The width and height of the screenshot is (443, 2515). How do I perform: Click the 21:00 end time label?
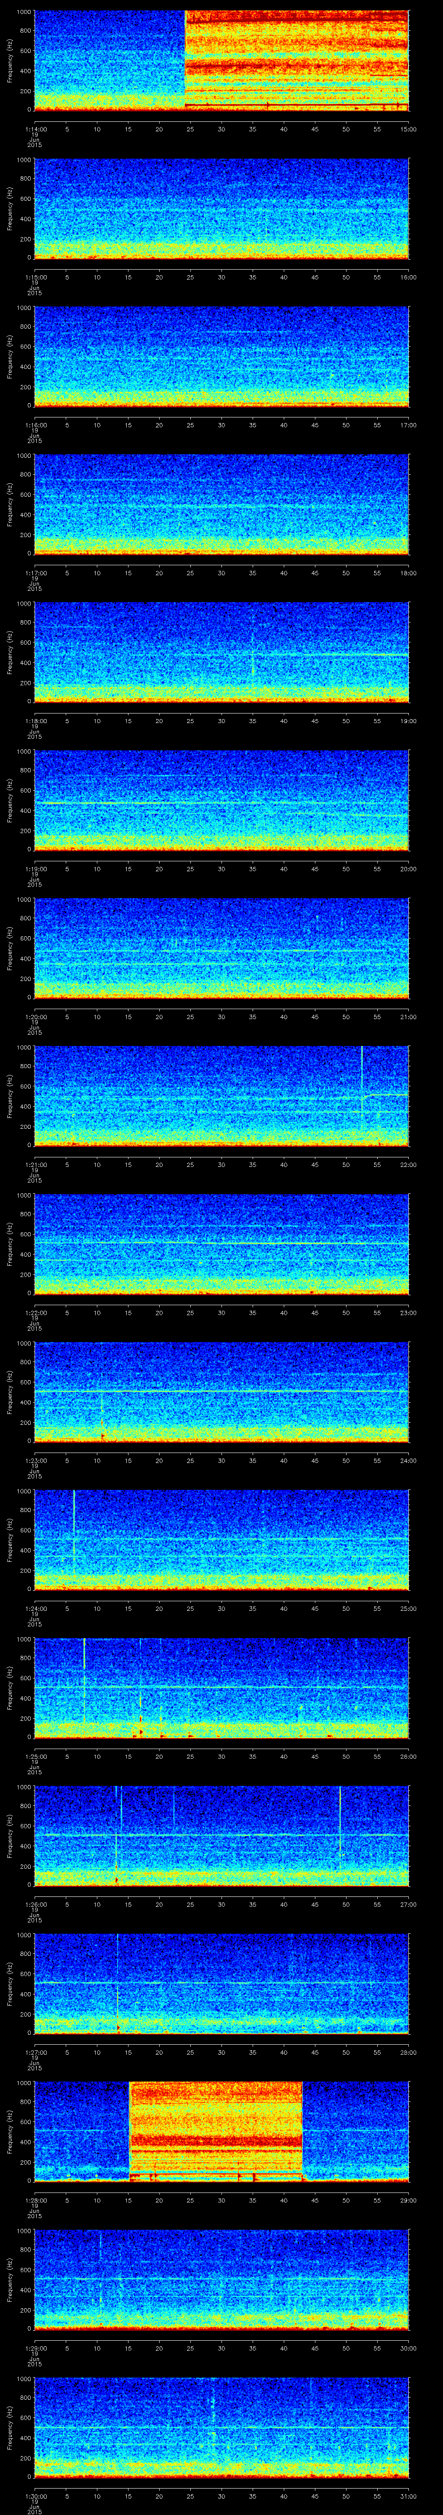coord(408,1016)
